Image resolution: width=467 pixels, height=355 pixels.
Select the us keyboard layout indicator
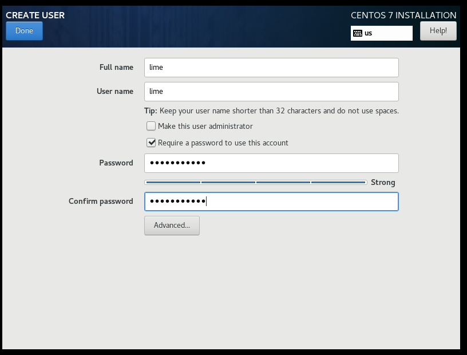pos(382,33)
